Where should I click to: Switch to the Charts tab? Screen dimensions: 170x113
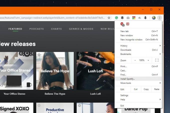(x=56, y=29)
